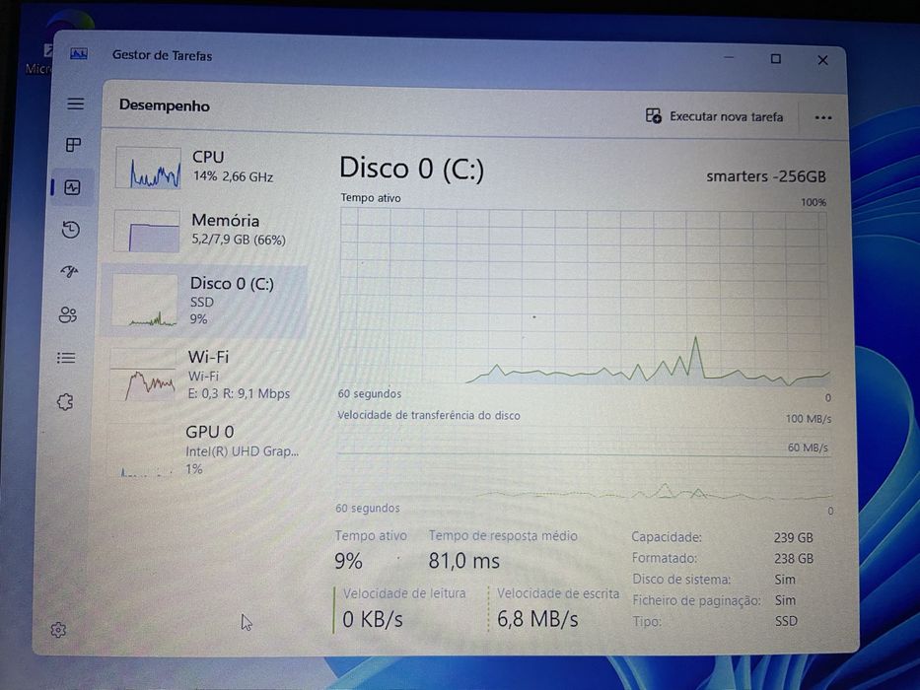Click the 5,2/7,9 GB (66%) memory text

click(x=239, y=240)
